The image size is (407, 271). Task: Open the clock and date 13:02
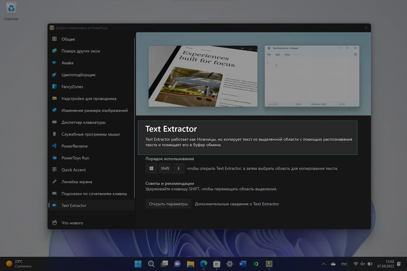386,264
